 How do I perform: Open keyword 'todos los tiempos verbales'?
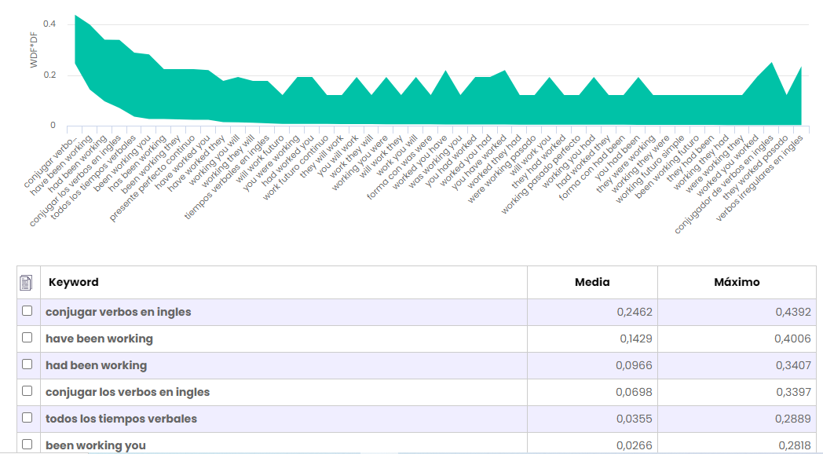click(x=121, y=419)
